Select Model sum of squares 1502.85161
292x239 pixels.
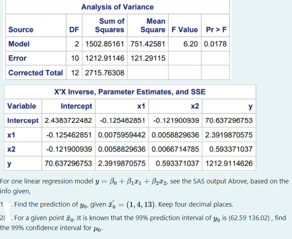[105, 44]
